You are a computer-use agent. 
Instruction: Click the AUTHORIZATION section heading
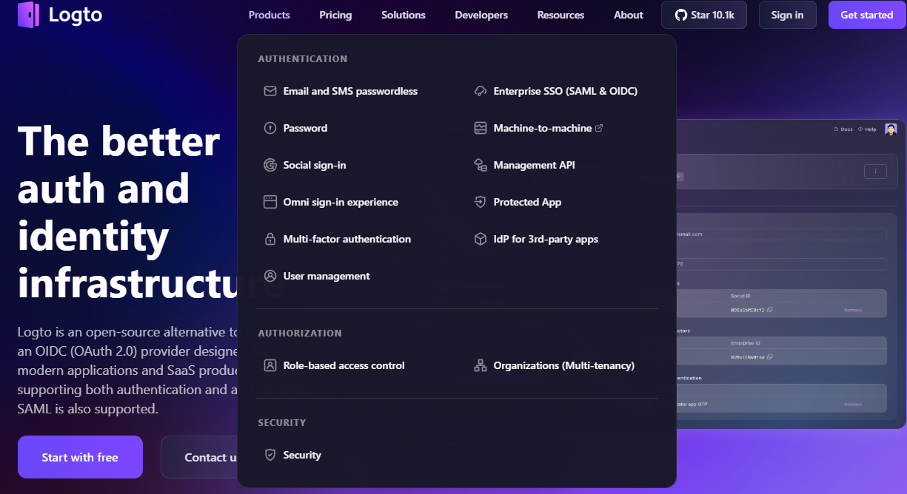300,333
